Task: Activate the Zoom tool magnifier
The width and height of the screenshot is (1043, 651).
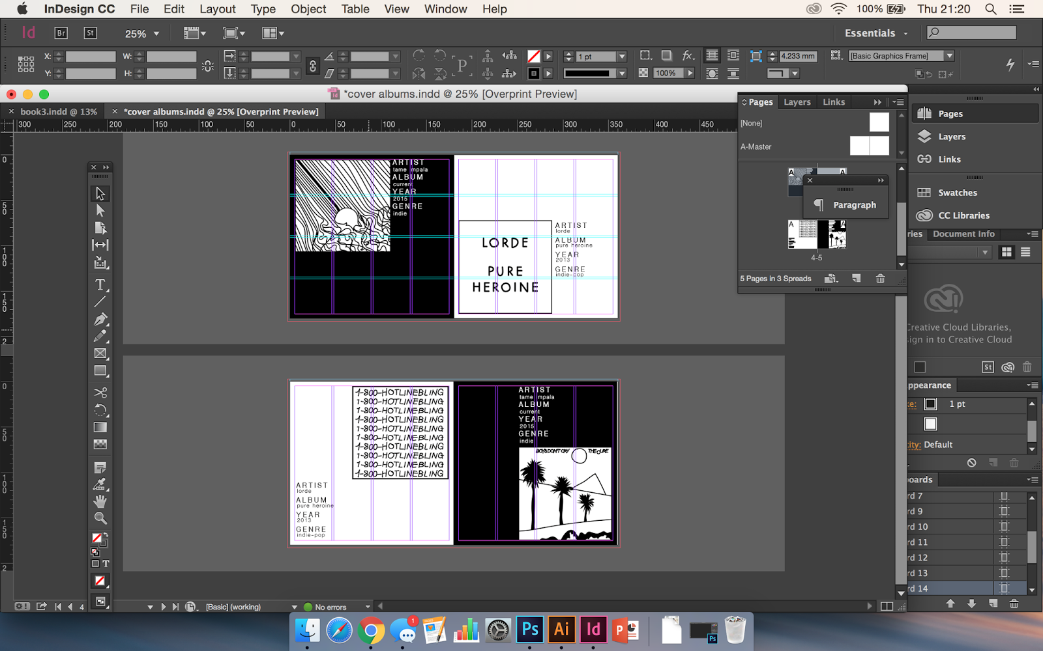Action: point(100,518)
